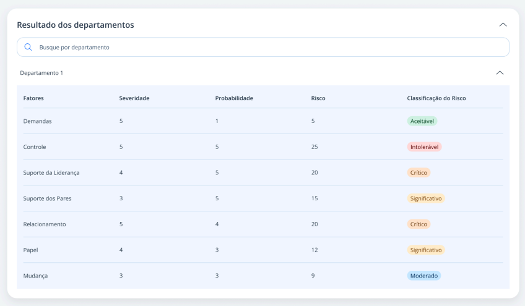
Task: Select Significativo badge in Papel row
Action: point(426,250)
